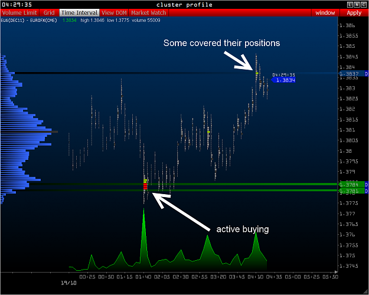
Task: Click the 03:20 time axis label
Action: (x=218, y=277)
